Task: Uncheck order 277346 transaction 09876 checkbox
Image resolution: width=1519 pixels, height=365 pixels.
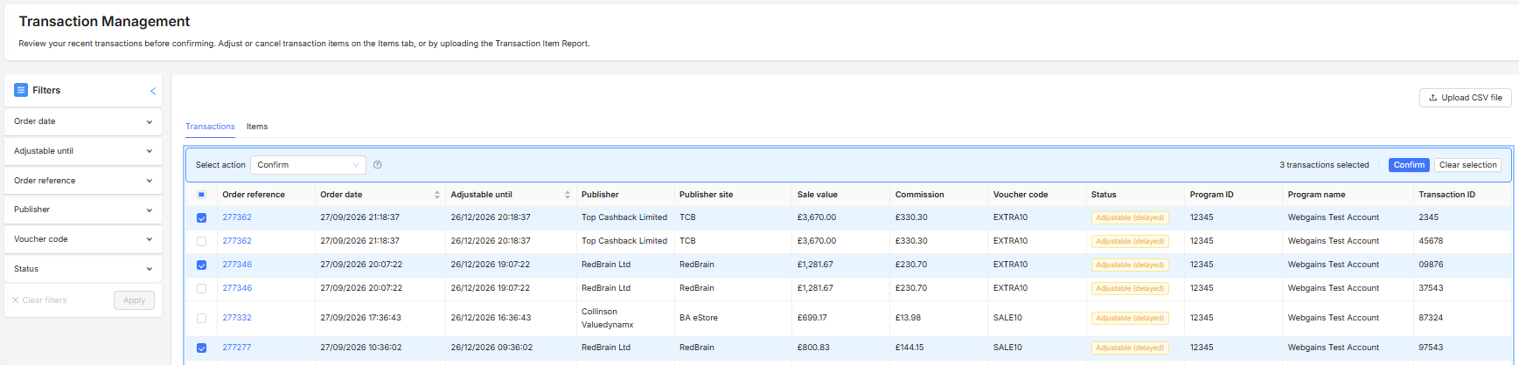Action: pos(202,265)
